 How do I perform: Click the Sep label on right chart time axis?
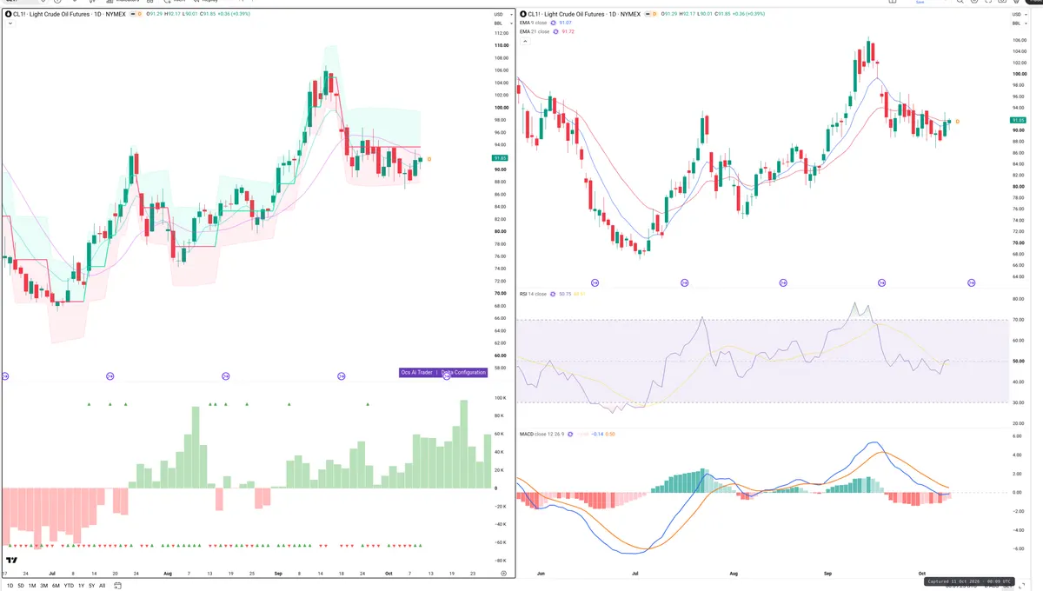pyautogui.click(x=828, y=574)
